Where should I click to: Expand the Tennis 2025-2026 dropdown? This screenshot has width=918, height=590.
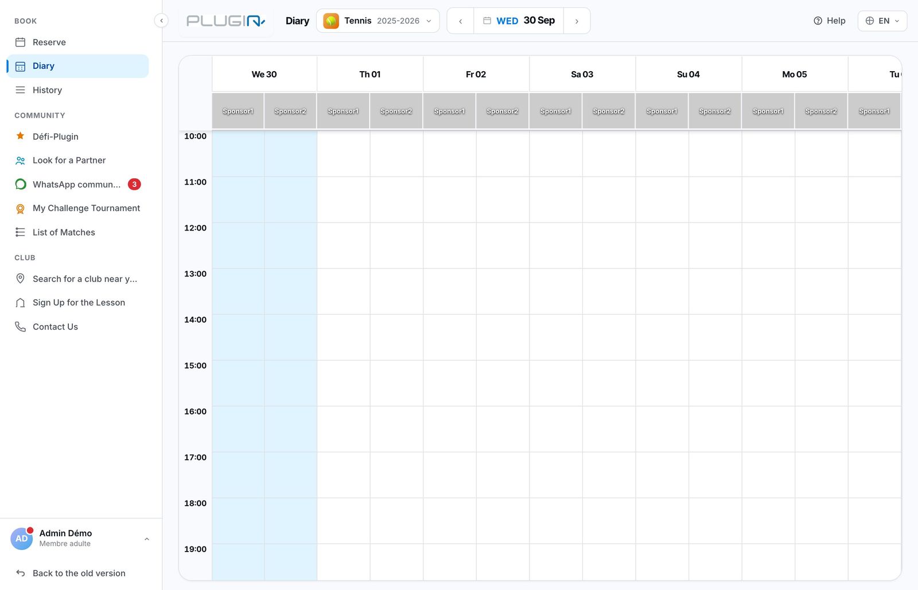coord(378,21)
